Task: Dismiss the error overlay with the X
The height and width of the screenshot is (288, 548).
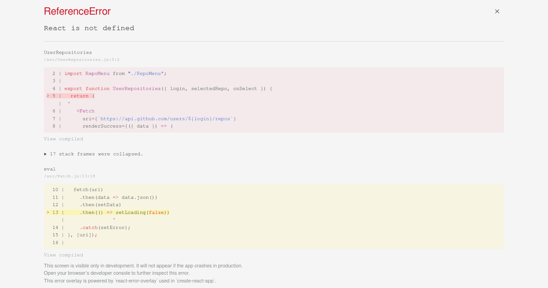Action: click(497, 11)
